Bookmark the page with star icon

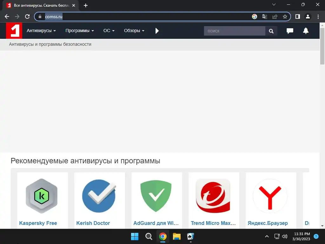coord(285,17)
